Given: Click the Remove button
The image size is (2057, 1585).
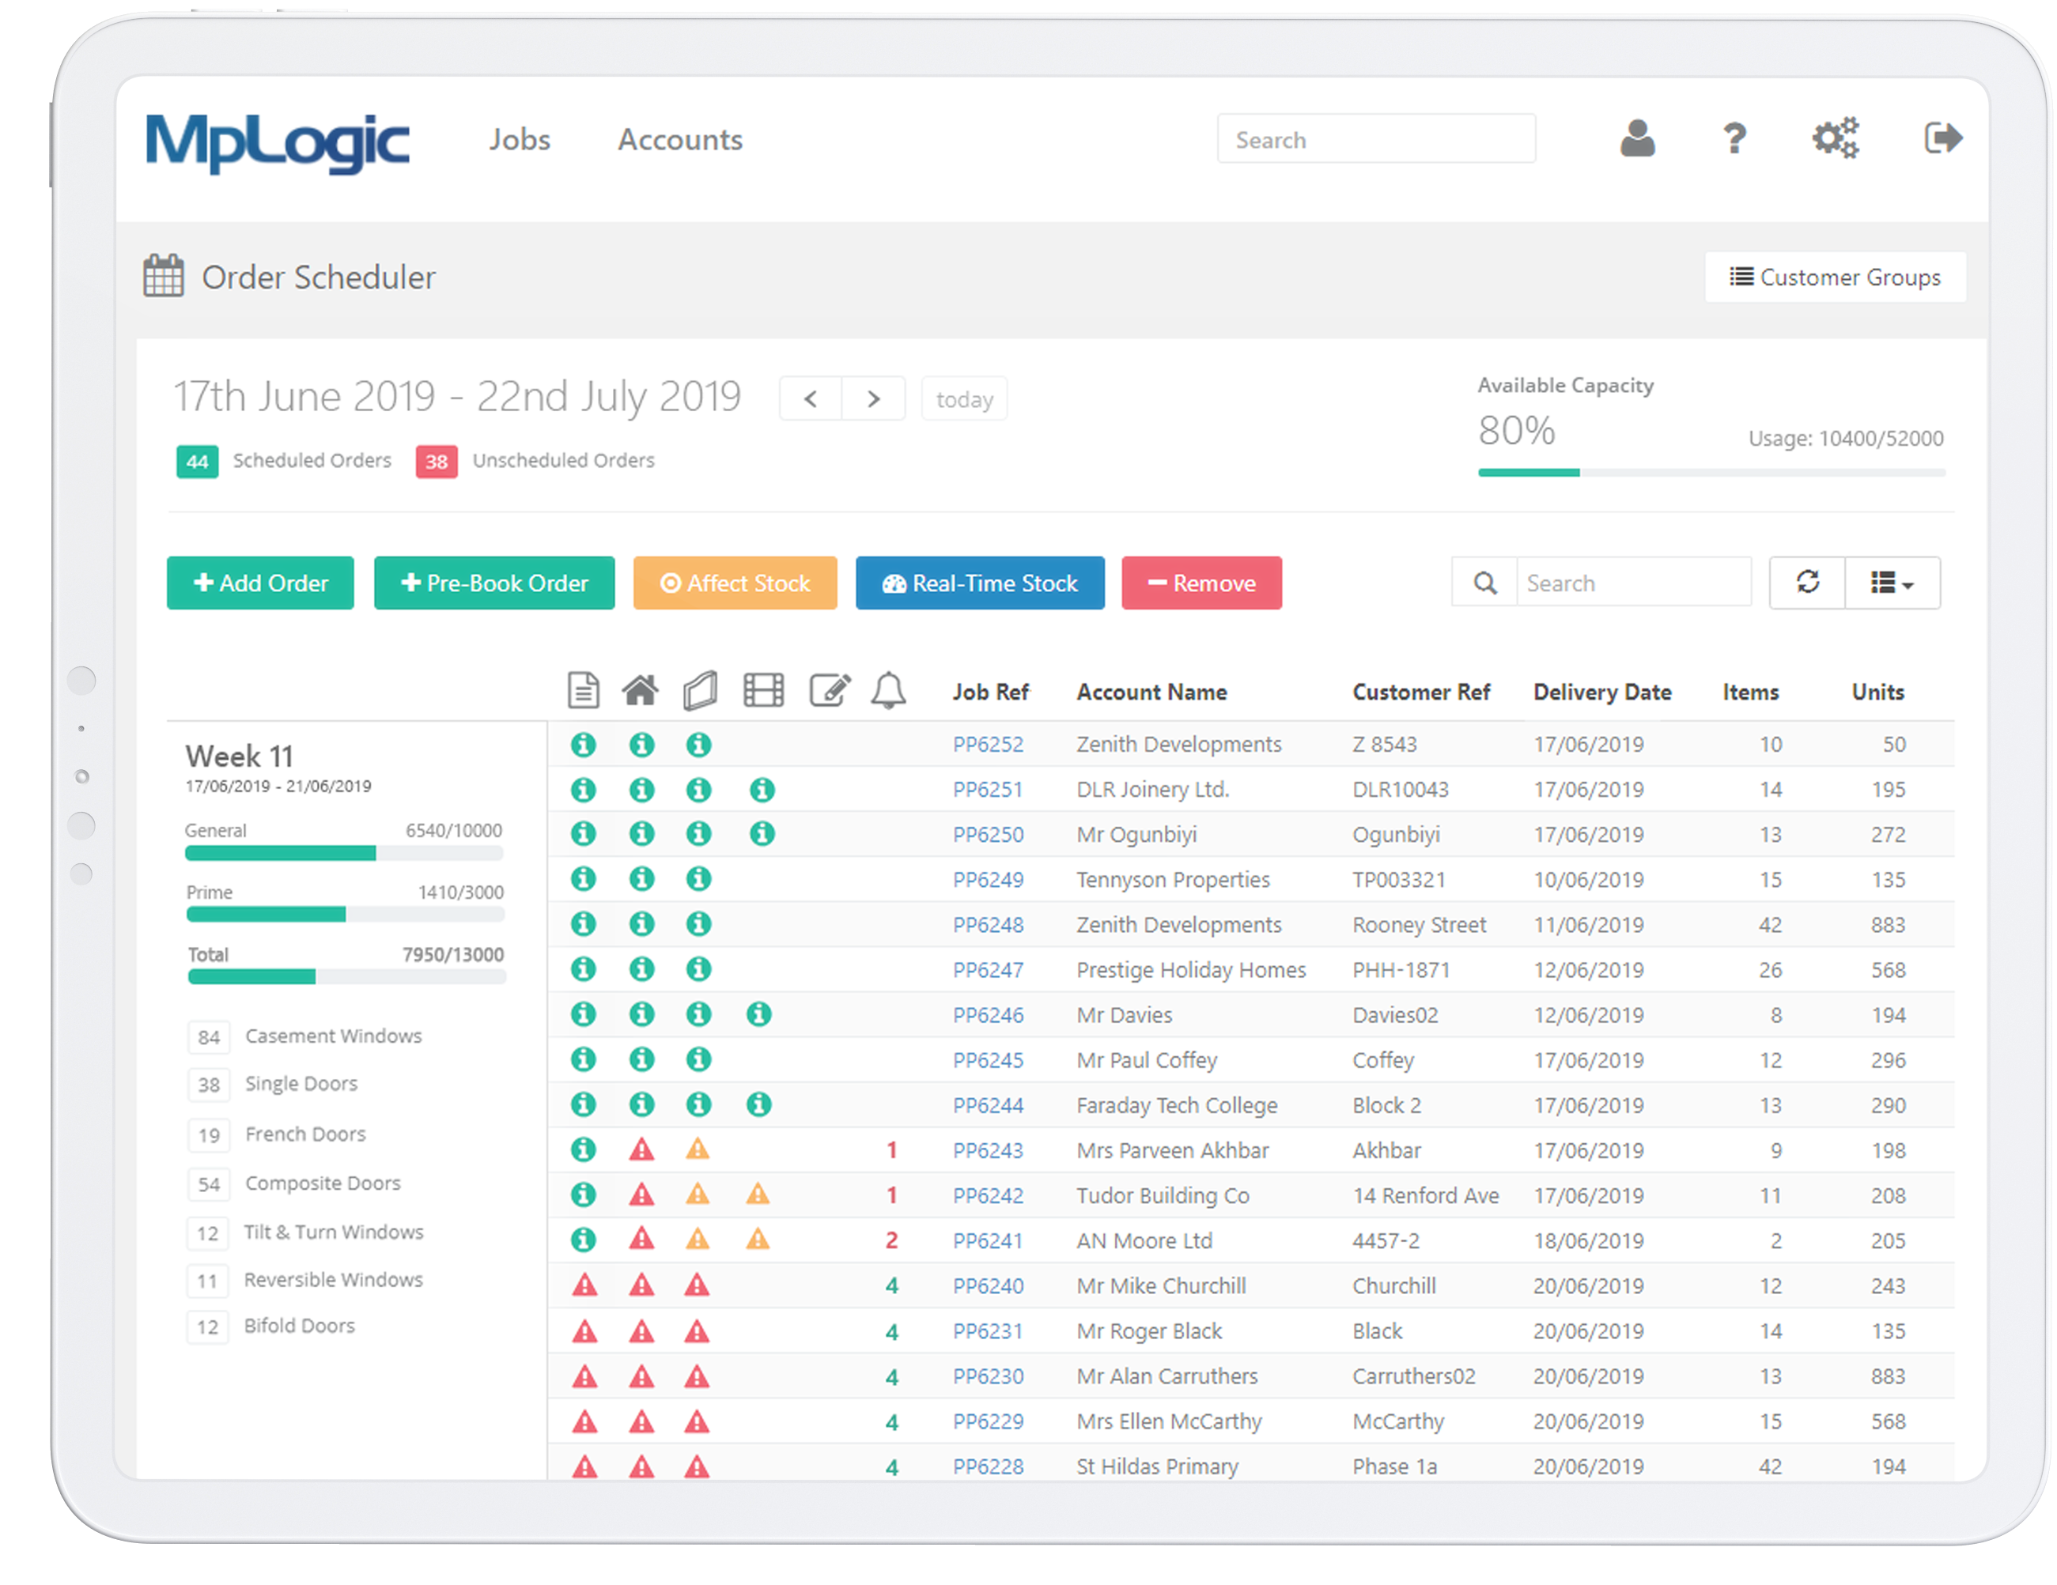Looking at the screenshot, I should click(1202, 583).
